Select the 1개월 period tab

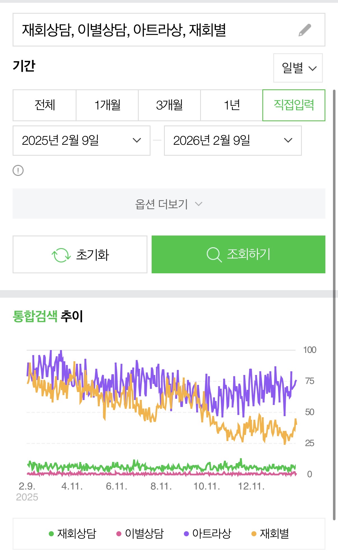(107, 105)
